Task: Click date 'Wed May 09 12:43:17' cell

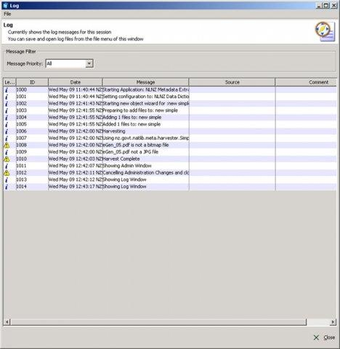Action: [x=76, y=186]
